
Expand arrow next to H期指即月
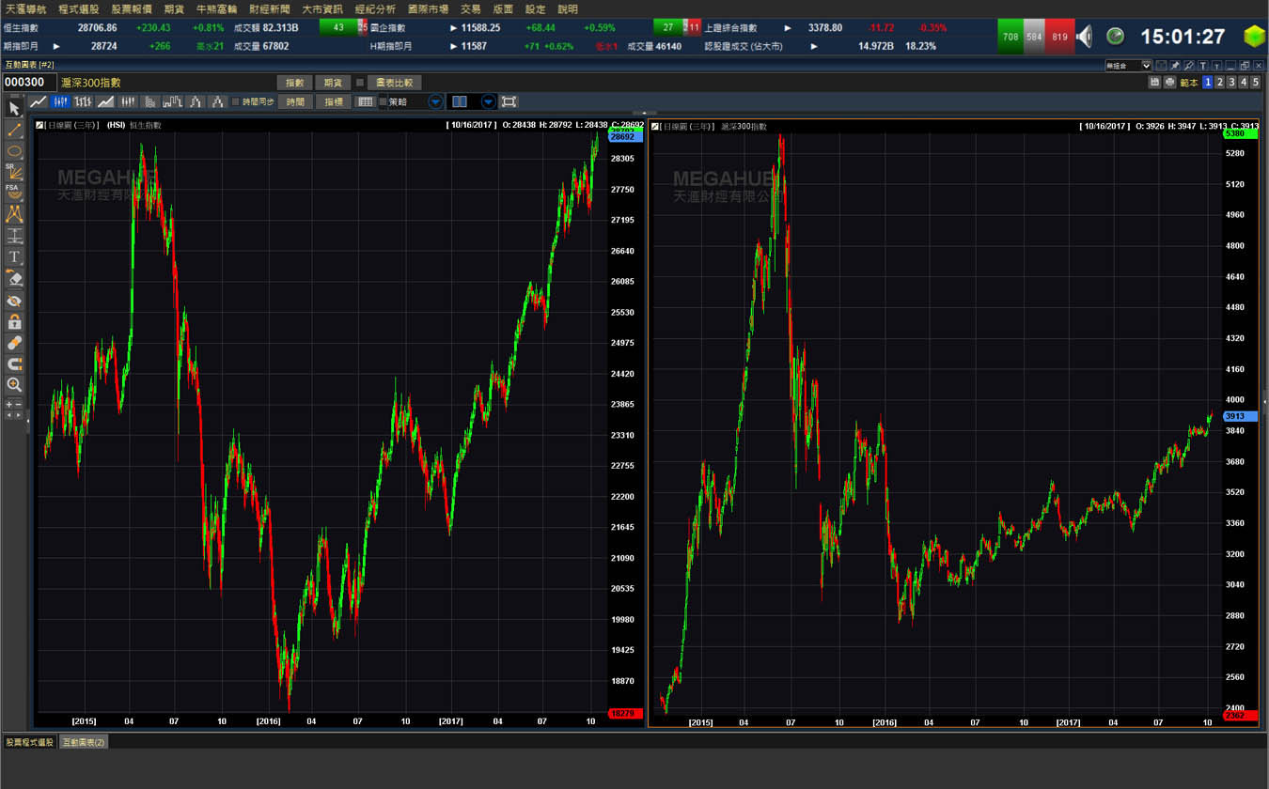453,45
